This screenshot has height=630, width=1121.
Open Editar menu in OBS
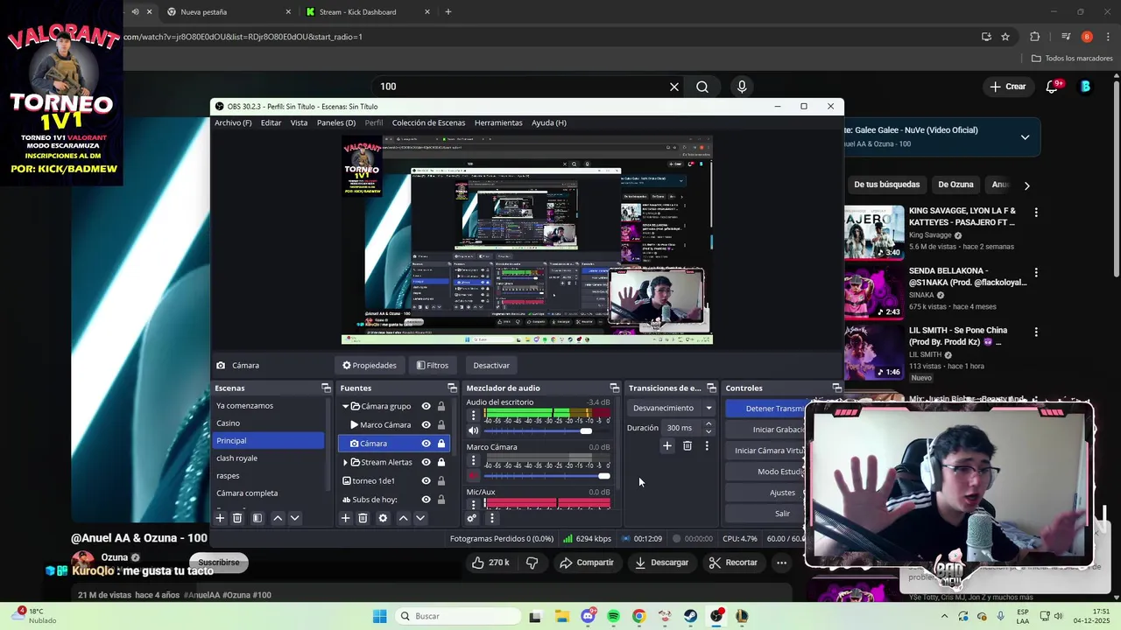(271, 122)
